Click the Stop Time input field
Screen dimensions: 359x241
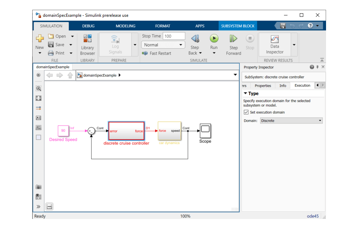174,36
